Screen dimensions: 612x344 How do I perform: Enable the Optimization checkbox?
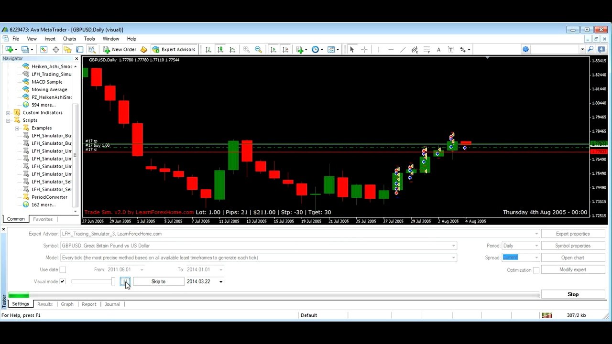[x=536, y=270]
